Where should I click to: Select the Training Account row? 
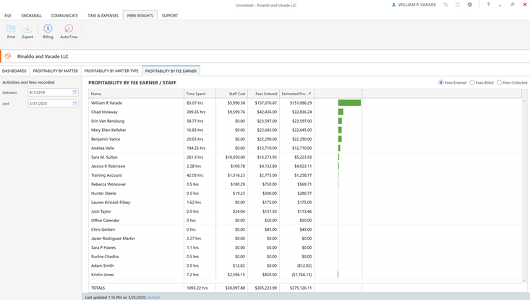(x=306, y=175)
